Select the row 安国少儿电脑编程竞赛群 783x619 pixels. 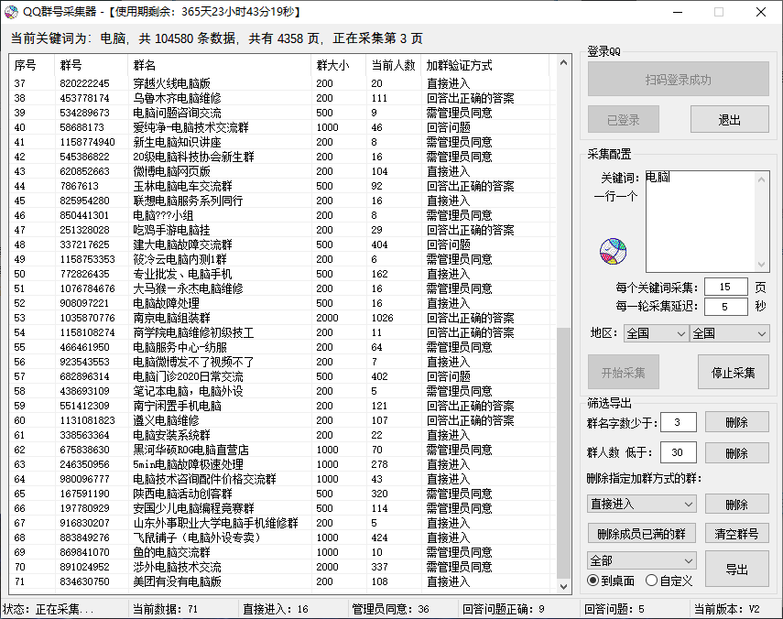[283, 508]
